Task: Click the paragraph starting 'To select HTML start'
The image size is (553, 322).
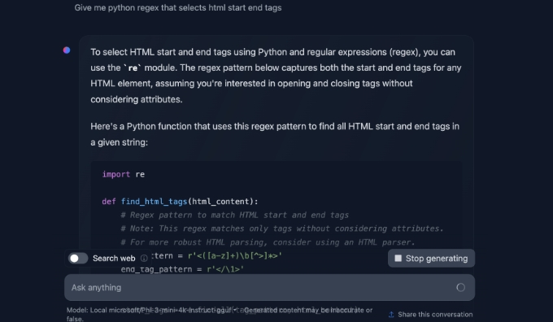Action: point(276,76)
